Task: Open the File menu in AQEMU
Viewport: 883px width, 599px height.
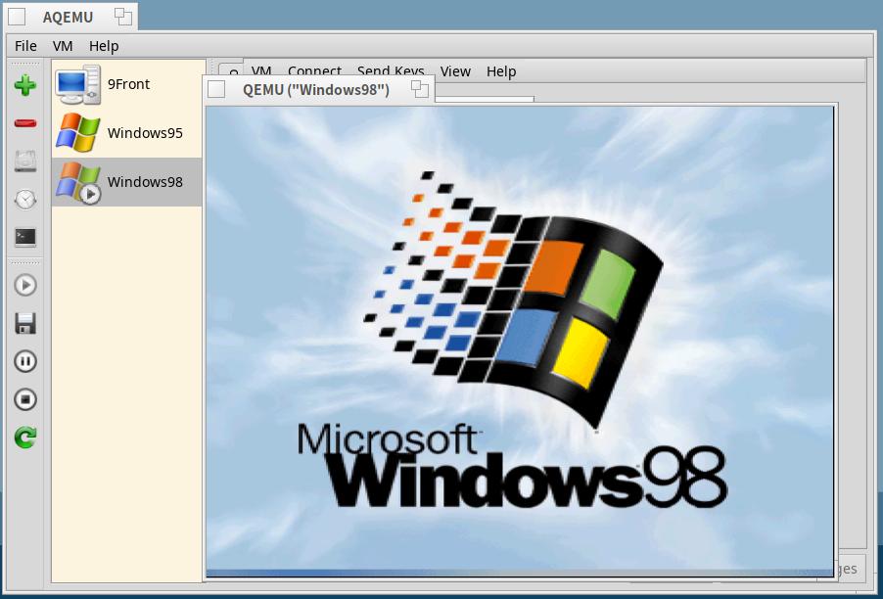Action: tap(24, 45)
